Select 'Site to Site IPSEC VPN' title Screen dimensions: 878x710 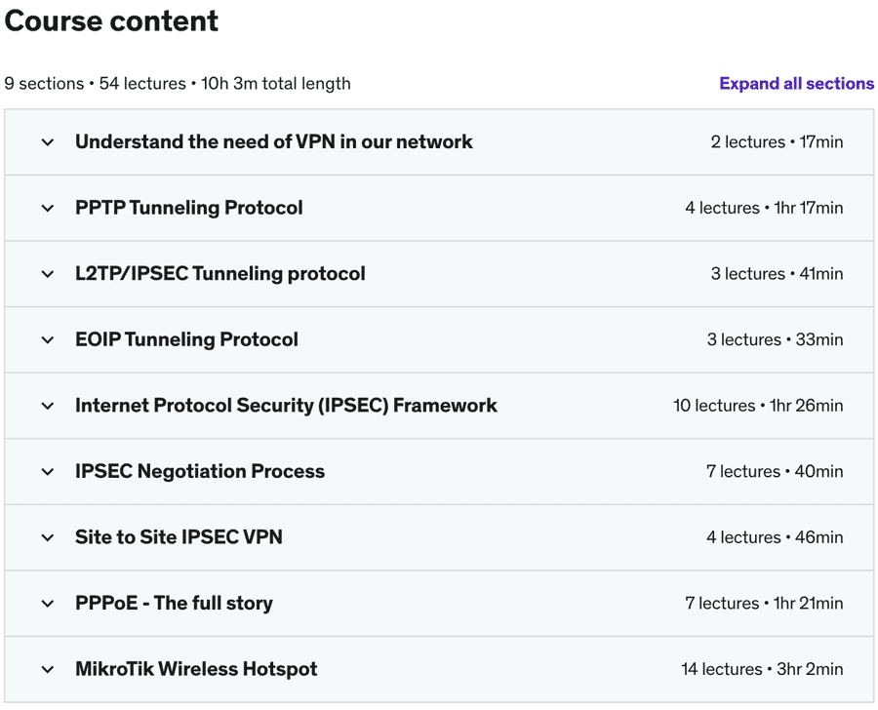point(179,537)
